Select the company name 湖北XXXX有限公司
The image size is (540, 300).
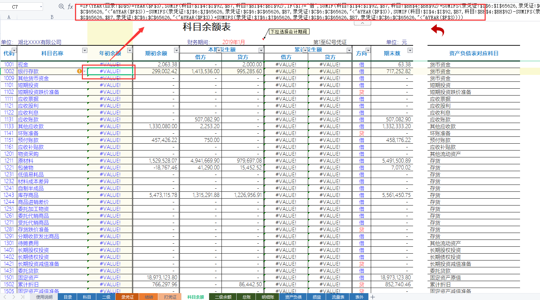(40, 42)
